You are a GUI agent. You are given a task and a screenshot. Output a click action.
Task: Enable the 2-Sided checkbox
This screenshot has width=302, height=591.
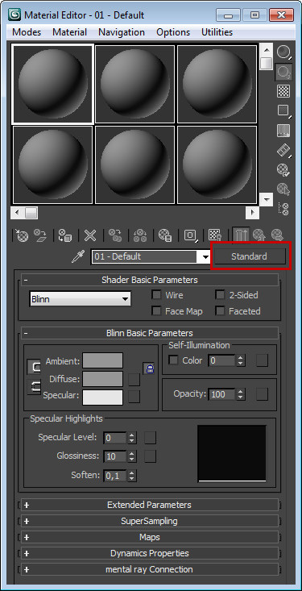coord(220,295)
